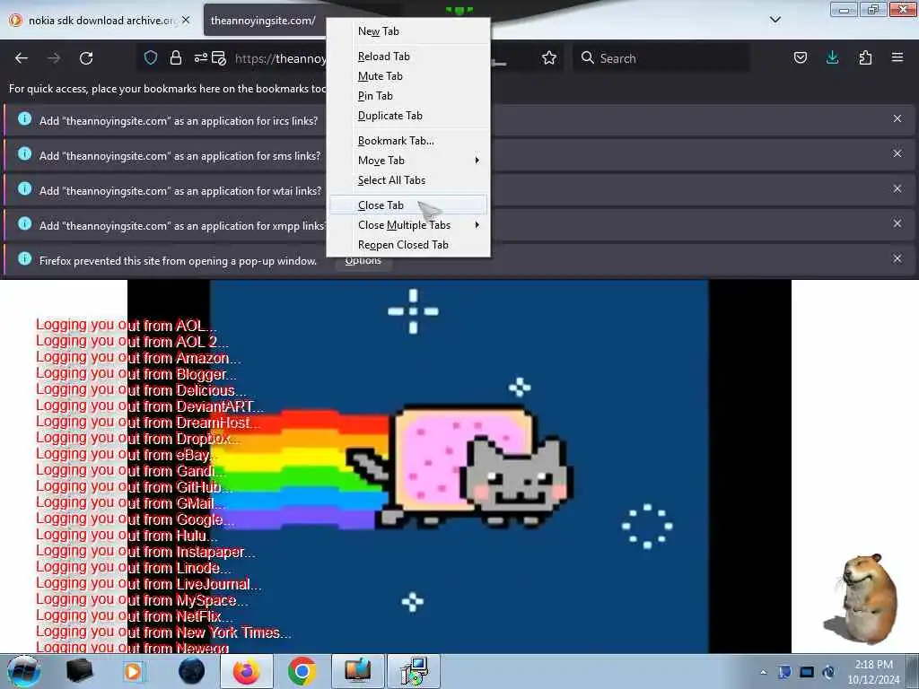Screen dimensions: 919x689
Task: Open the Extensions puzzle icon
Action: (x=865, y=57)
